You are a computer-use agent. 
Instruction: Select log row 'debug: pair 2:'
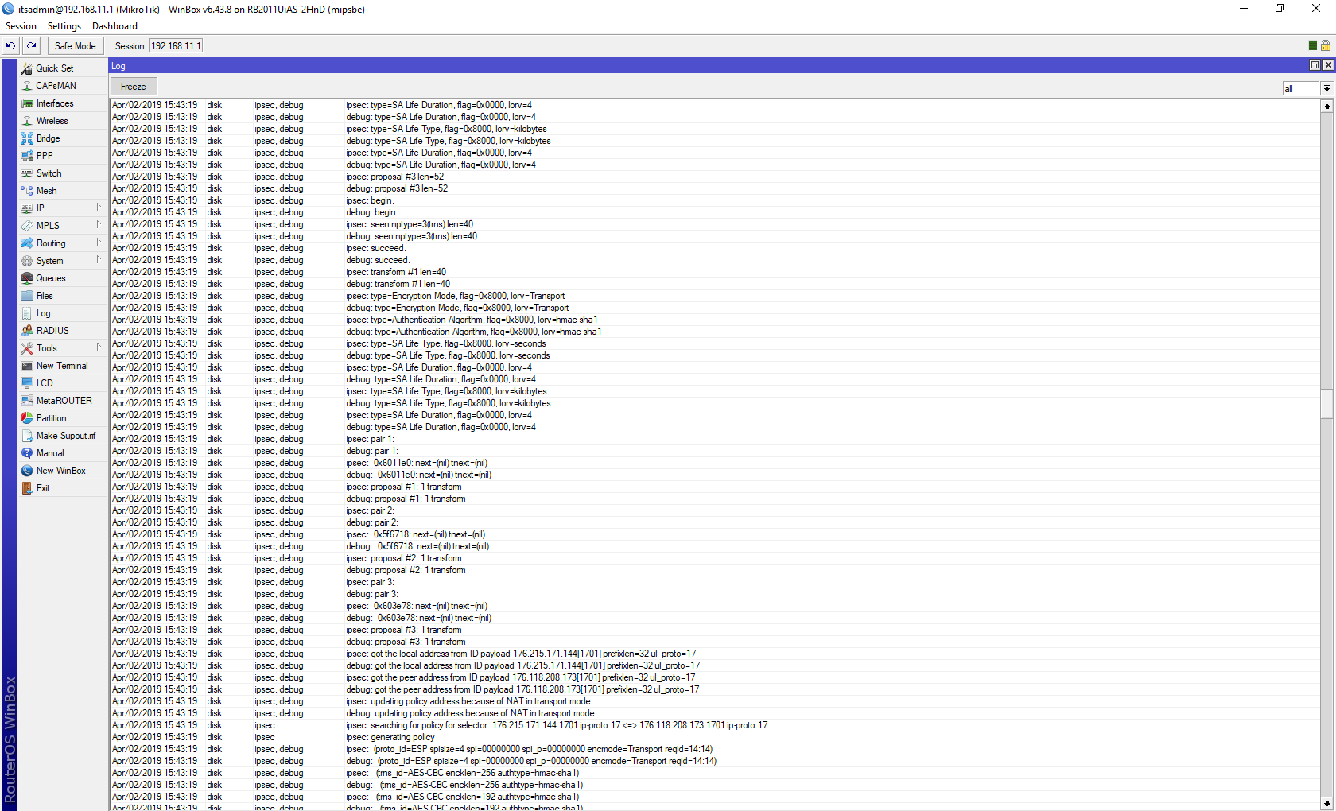pyautogui.click(x=714, y=522)
